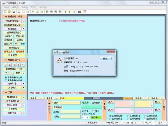Click the colored grid toolbar icon
The height and width of the screenshot is (126, 168).
coord(80,12)
